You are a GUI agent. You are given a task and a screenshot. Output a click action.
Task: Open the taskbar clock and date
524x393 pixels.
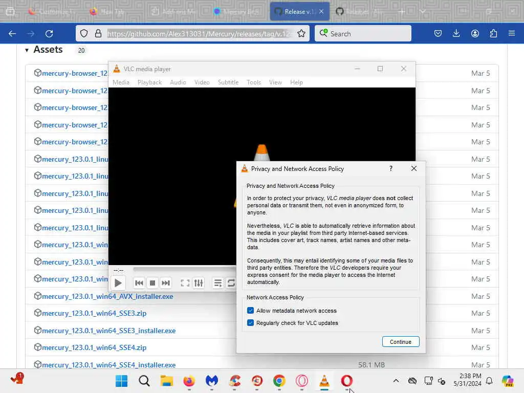[x=468, y=380]
